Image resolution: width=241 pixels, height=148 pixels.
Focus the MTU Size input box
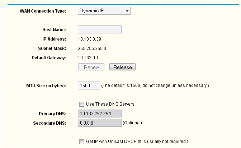coord(89,86)
